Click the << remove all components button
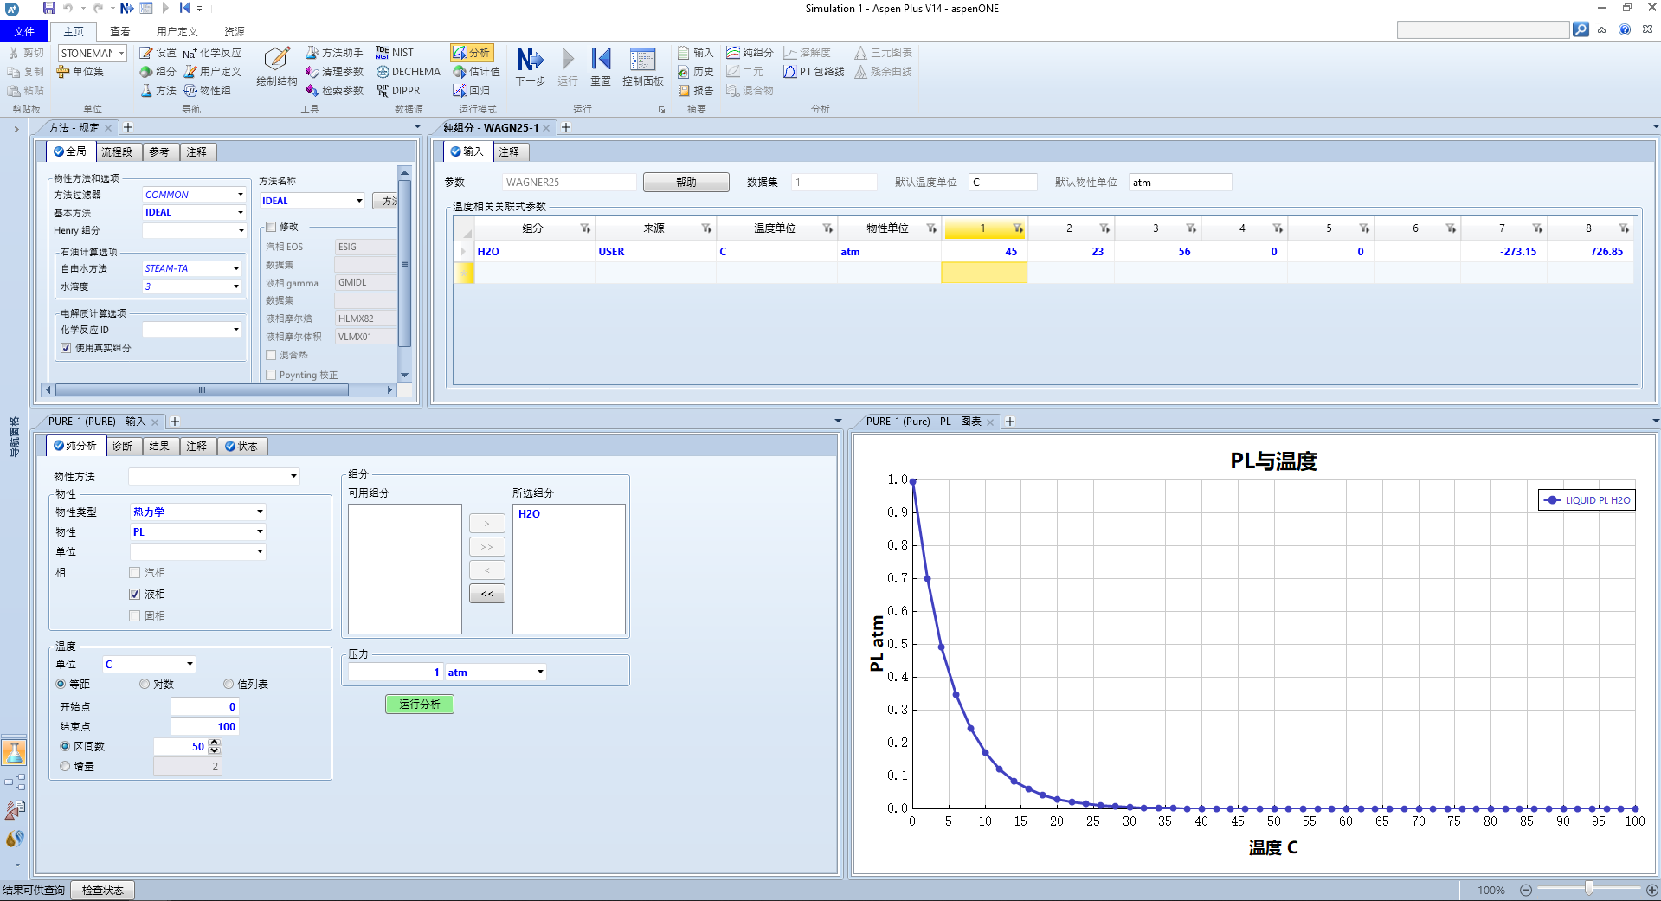 point(487,594)
